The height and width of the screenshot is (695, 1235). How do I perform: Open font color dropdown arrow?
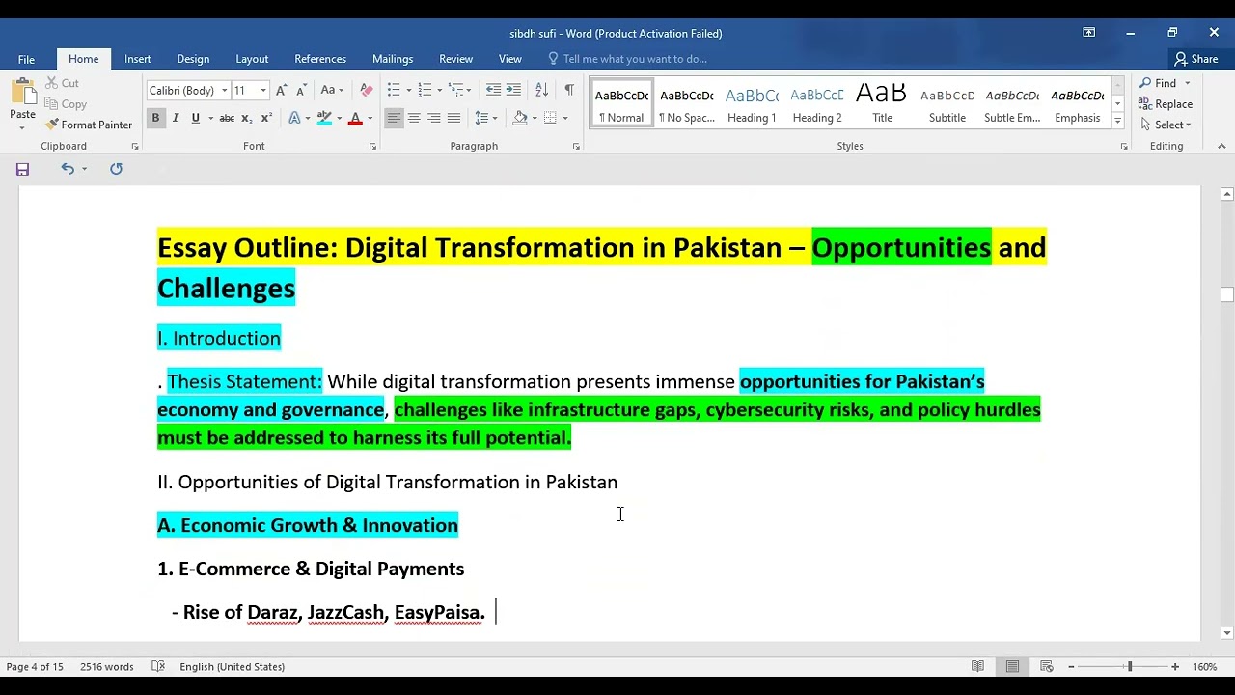pos(370,119)
